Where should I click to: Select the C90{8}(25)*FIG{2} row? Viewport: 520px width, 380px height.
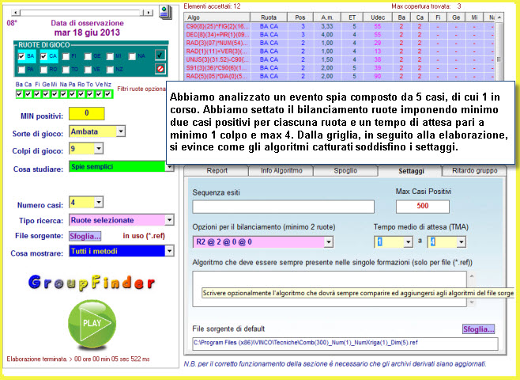340,26
